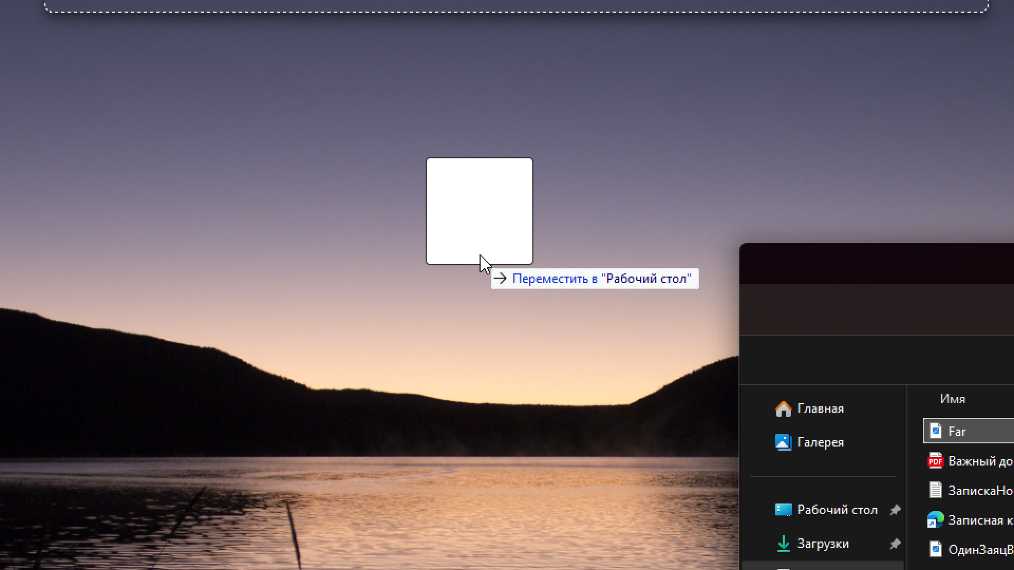
Task: Click the text document icon of ЗапискаНо…
Action: point(935,490)
